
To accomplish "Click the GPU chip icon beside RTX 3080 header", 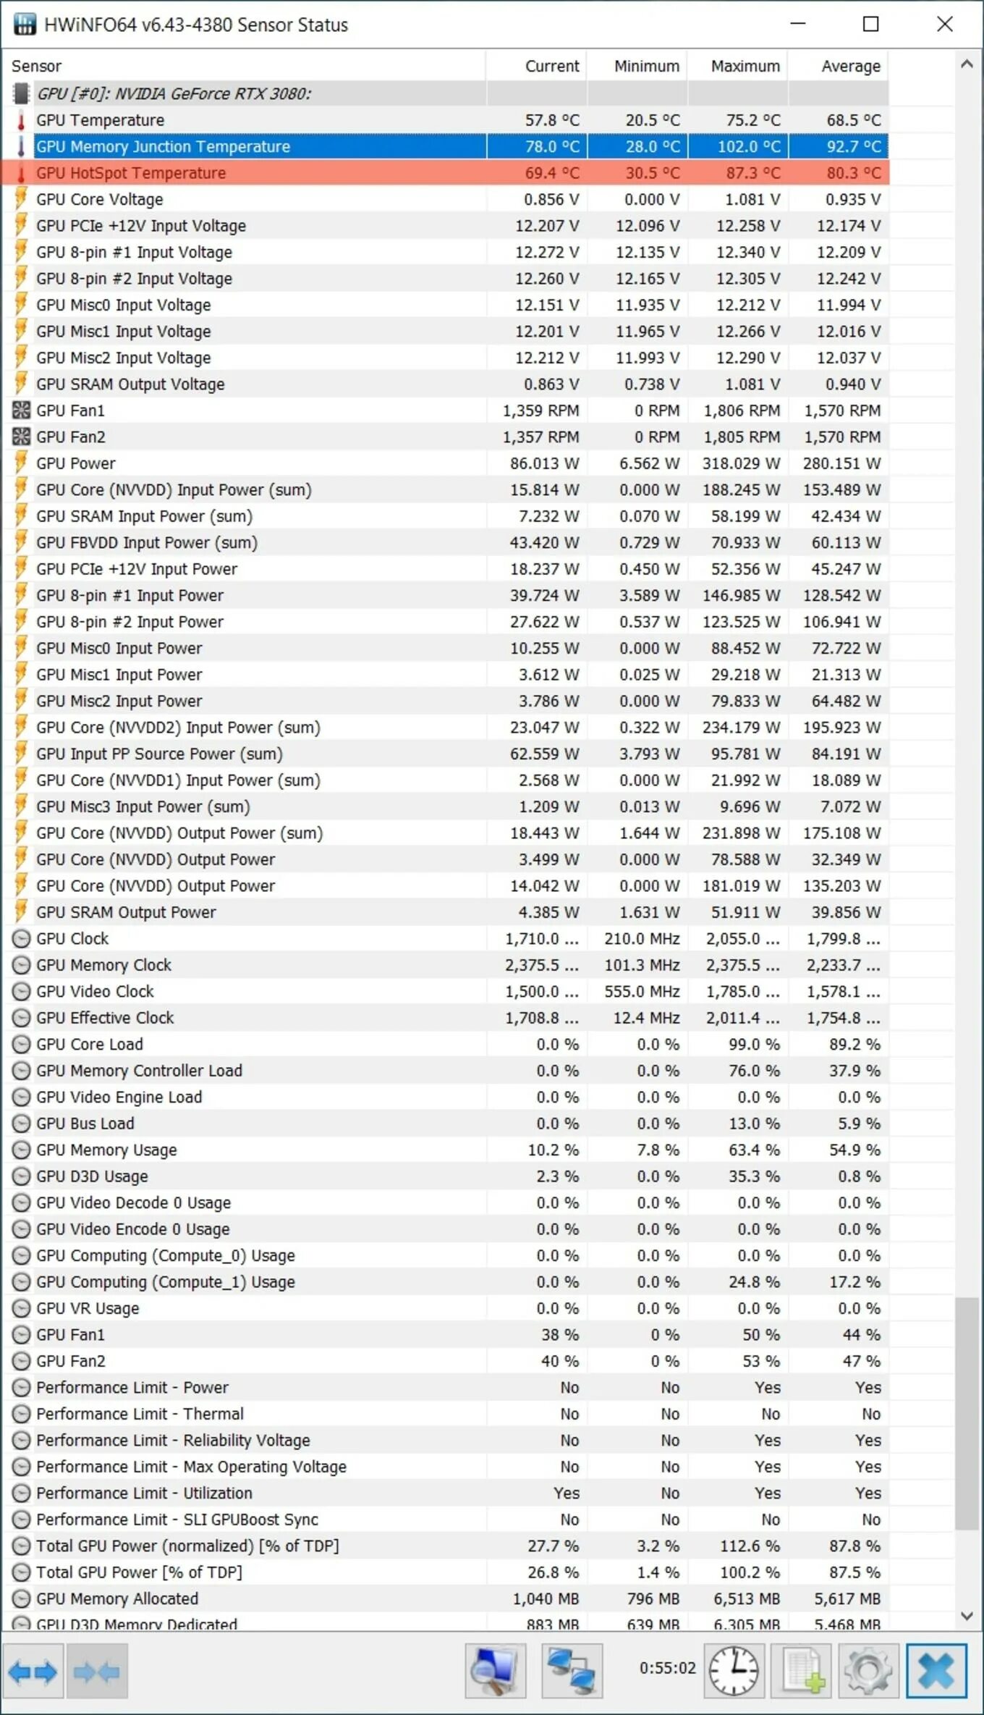I will [21, 93].
